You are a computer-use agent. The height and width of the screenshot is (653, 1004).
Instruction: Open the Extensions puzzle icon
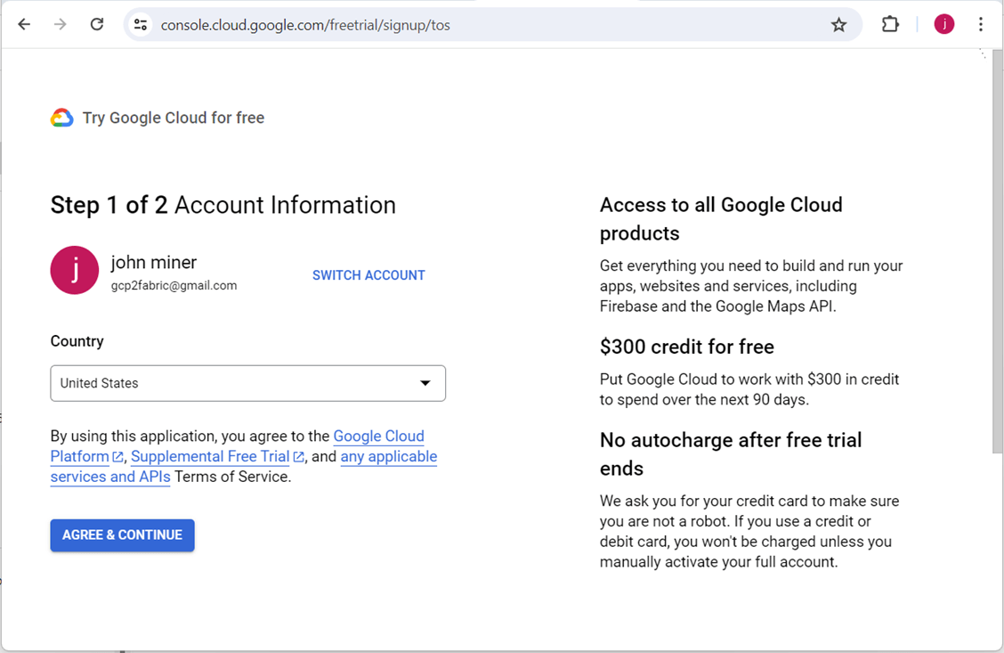coord(890,25)
